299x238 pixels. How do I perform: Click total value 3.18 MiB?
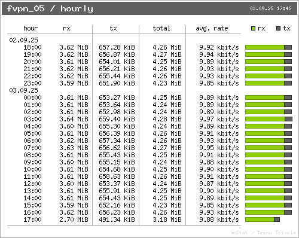[167, 219]
